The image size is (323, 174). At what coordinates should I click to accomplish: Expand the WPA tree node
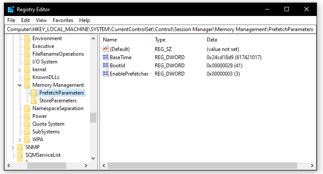(20, 139)
